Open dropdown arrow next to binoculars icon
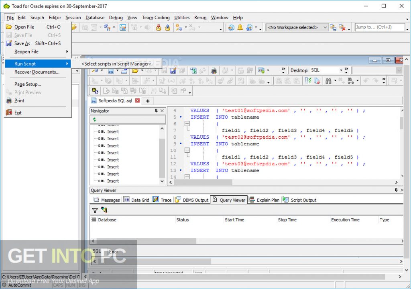411x289 pixels. coord(335,81)
